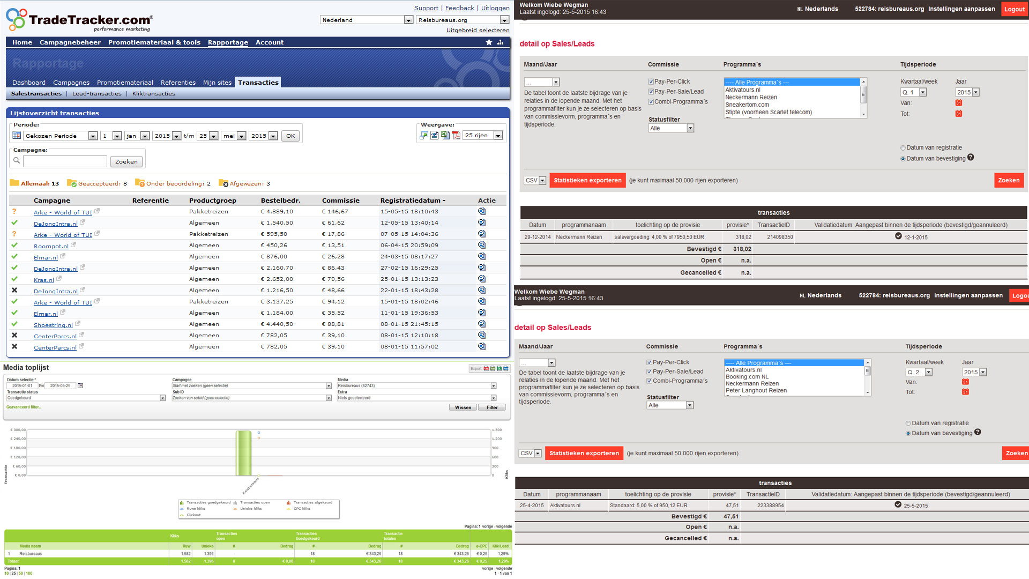Open the 'Van' calendar icon in top detail panel
Viewport: 1029px width, 579px height.
(959, 103)
